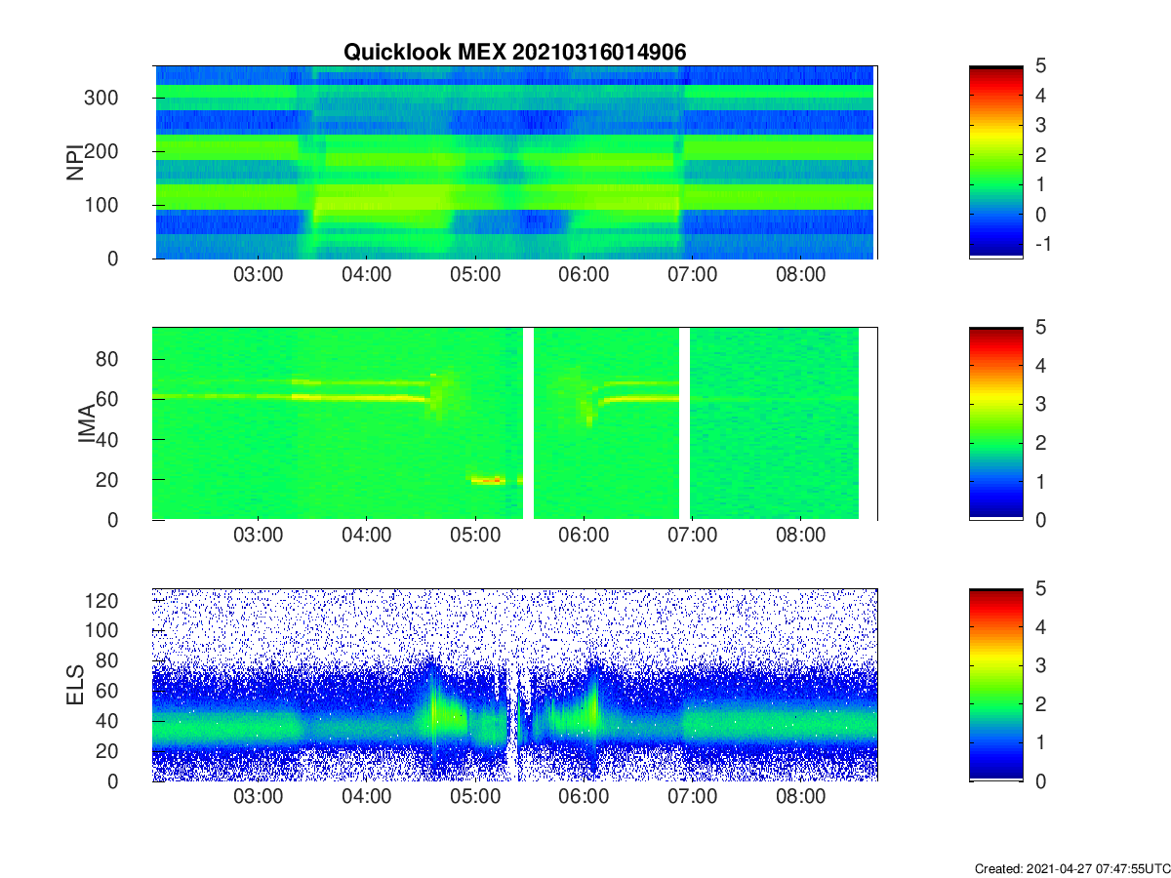Click the 05:00 tick under NPI panel
The image size is (1171, 878).
475,276
